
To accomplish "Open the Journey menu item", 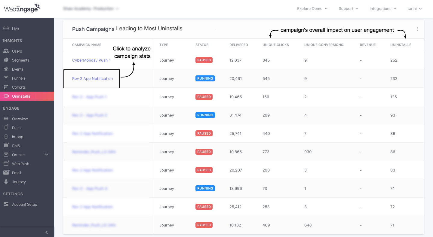I will click(19, 182).
